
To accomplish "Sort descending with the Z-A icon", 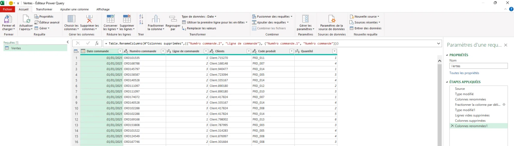I will (x=141, y=22).
